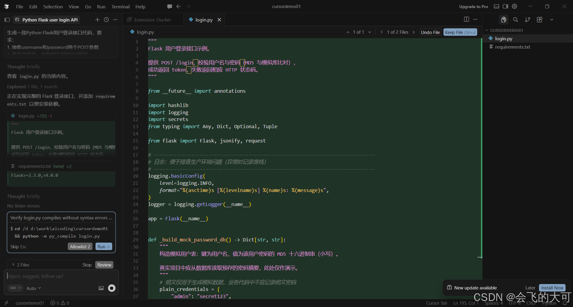Expand more sidebar views chevron
The image size is (573, 307).
(x=552, y=20)
